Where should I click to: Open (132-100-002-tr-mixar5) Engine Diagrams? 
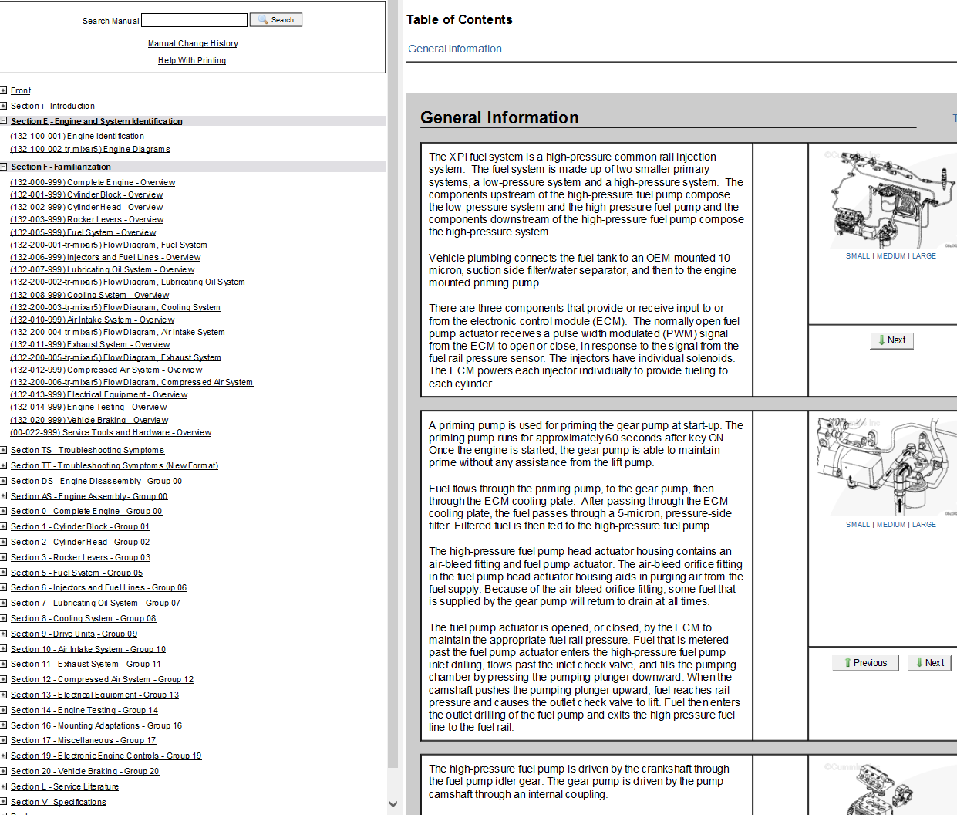pyautogui.click(x=90, y=150)
